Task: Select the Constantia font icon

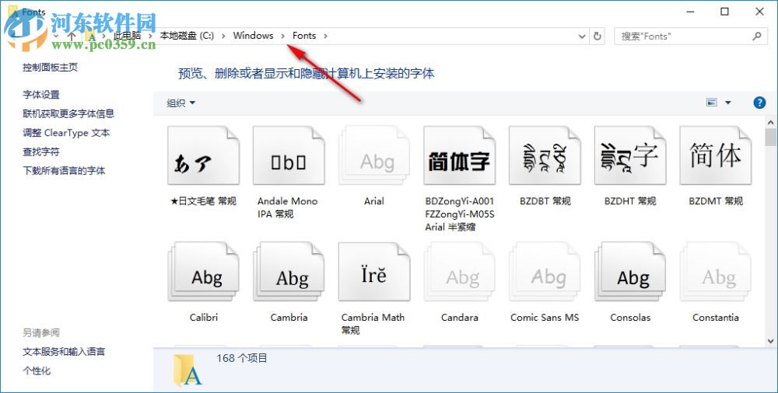Action: [716, 272]
